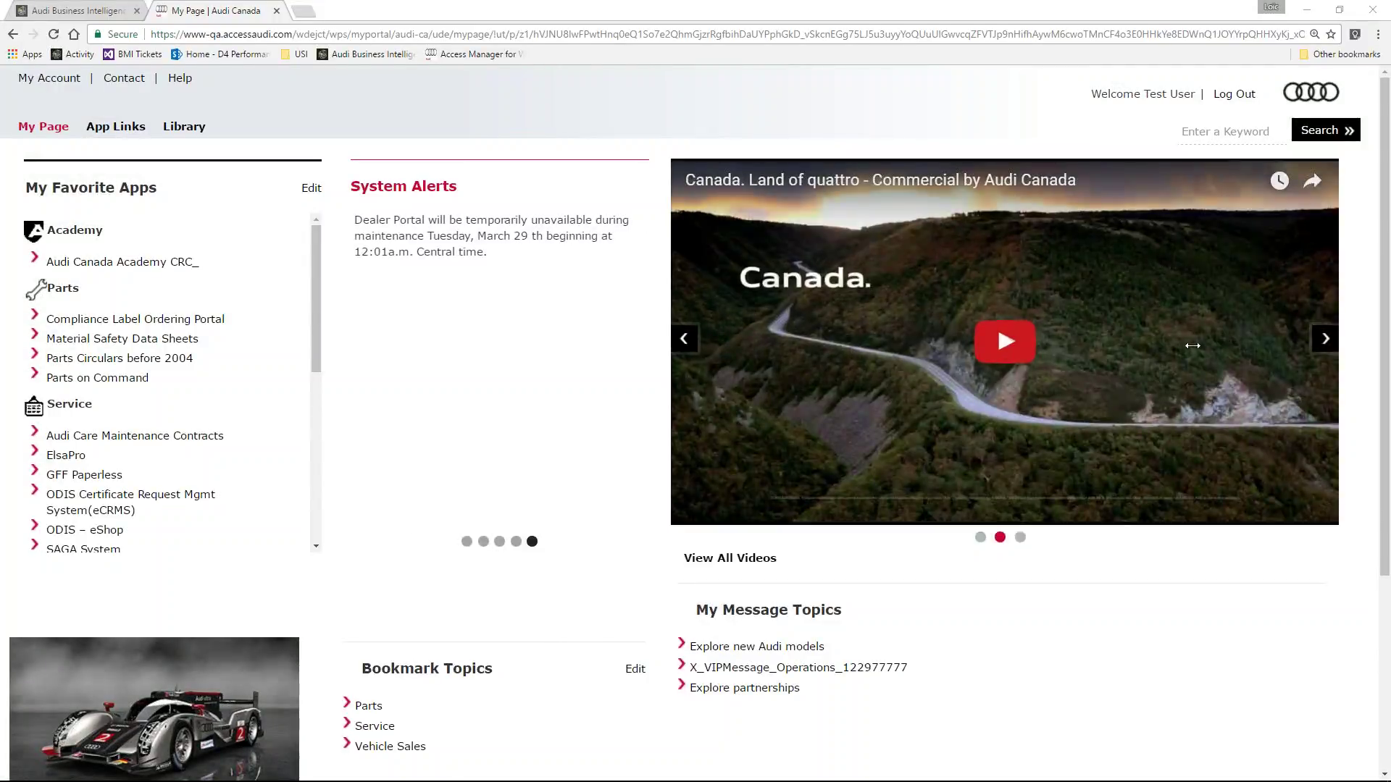The height and width of the screenshot is (782, 1391).
Task: Click the shield extension icon
Action: (1355, 34)
